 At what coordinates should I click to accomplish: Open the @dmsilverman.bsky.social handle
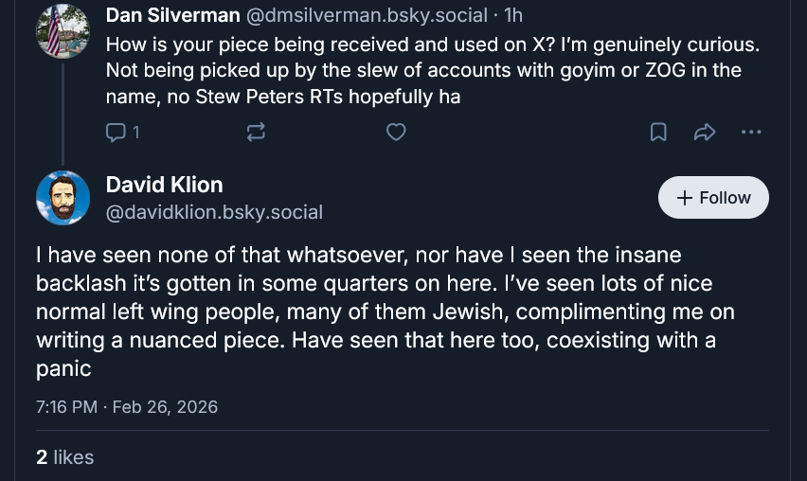click(x=368, y=15)
